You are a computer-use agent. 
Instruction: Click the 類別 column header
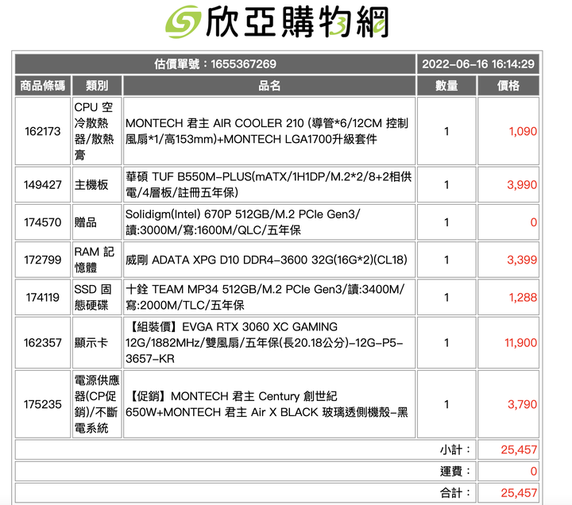pos(97,86)
